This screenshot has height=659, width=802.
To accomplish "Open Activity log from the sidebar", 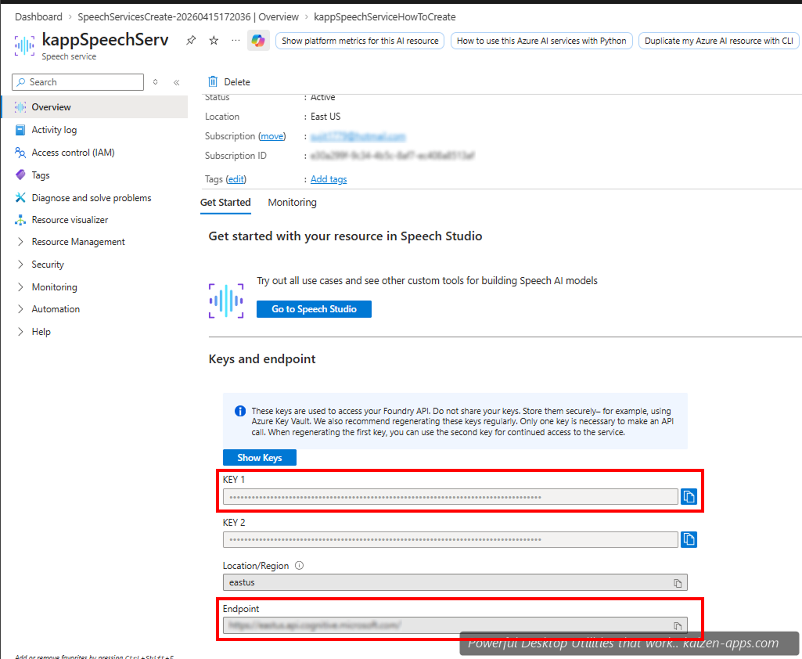I will coord(54,129).
